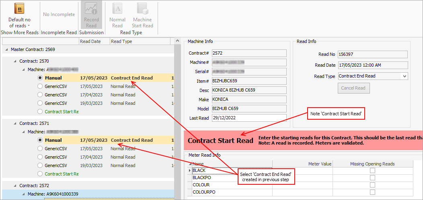Click the Default no of reads icon
Screen dimensions: 423x200
(19, 9)
